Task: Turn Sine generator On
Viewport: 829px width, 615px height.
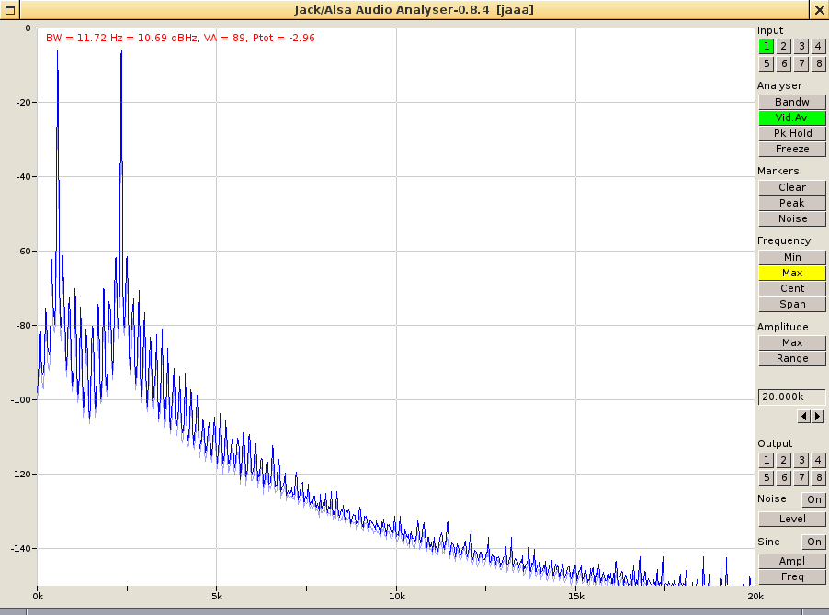Action: (x=814, y=542)
